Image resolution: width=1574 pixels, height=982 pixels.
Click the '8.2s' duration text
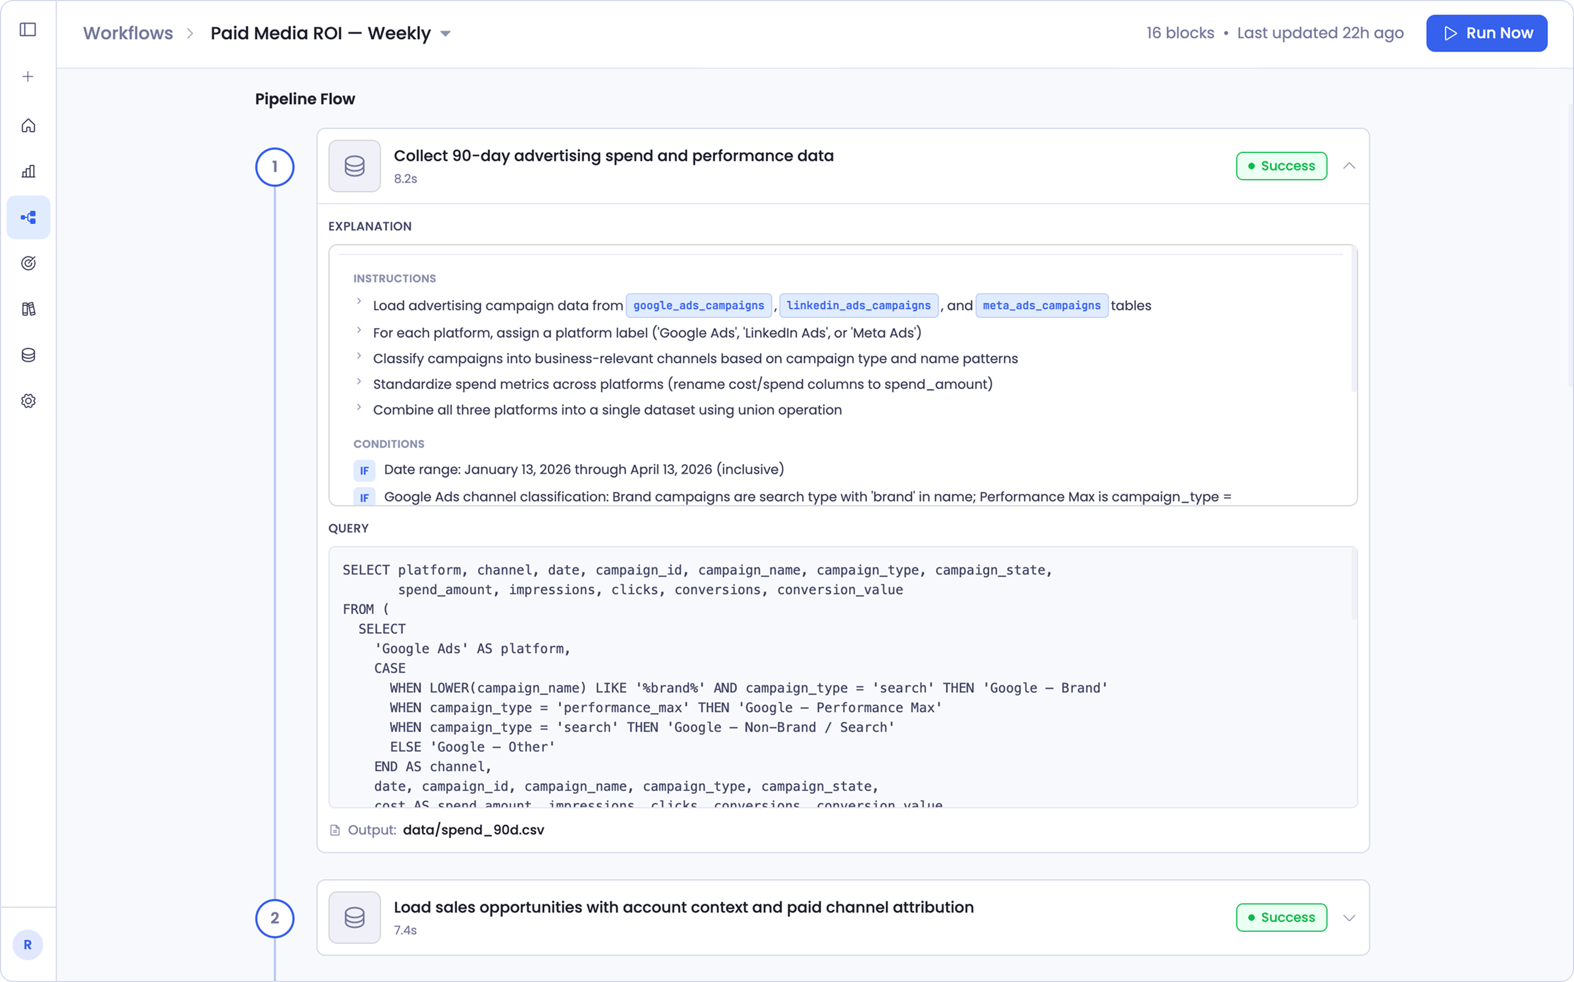(406, 179)
